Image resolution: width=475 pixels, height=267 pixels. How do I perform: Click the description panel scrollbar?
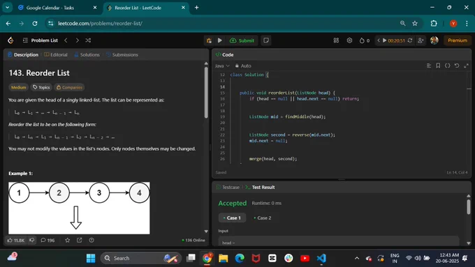206,93
